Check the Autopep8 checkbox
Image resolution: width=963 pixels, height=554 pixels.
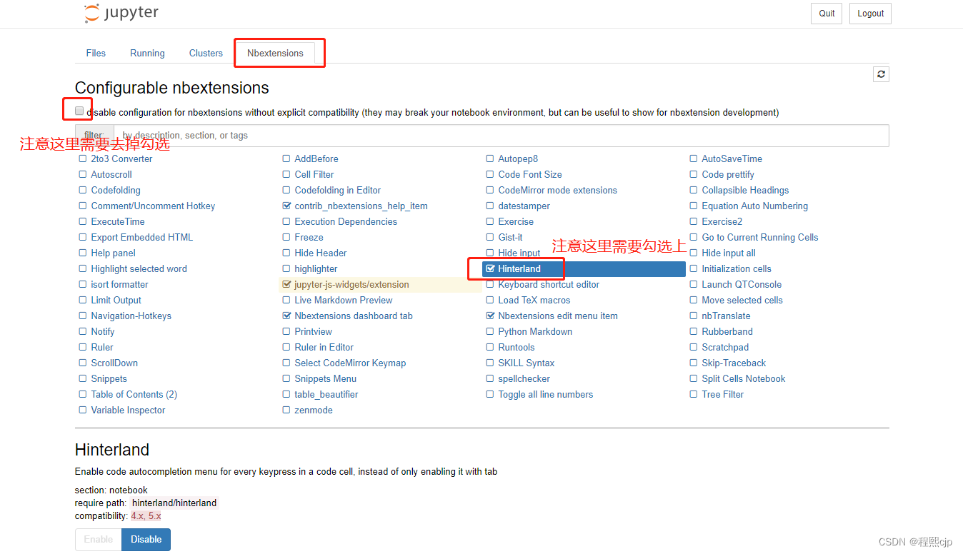point(490,158)
